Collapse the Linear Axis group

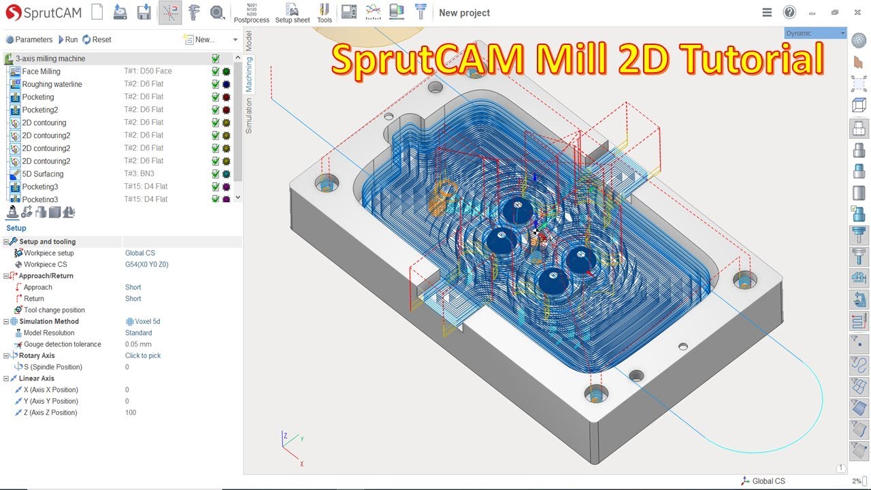(x=6, y=378)
